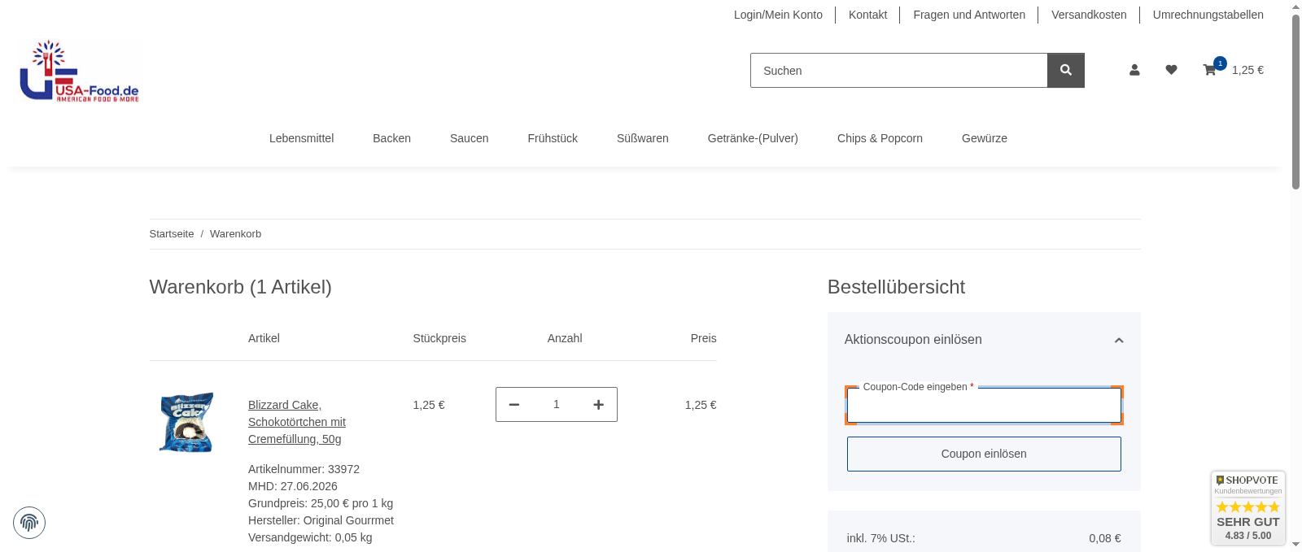Open the Süßwaren category menu
Screen dimensions: 1302x552
pos(642,138)
